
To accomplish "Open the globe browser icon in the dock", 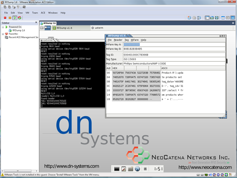I will coord(137,169).
